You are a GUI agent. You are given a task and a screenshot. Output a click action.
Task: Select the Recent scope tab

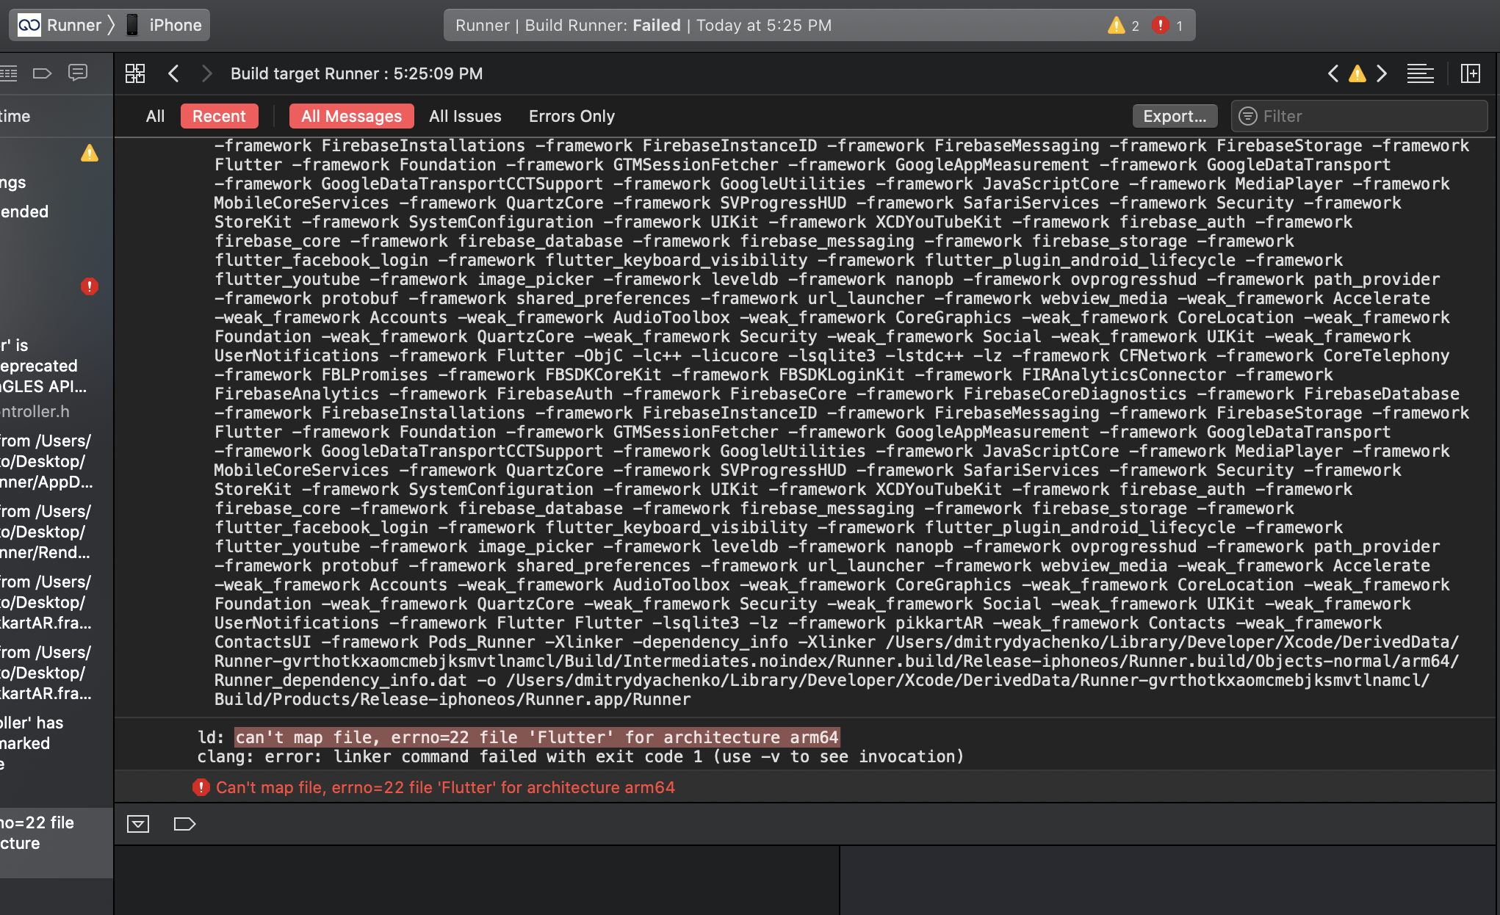point(219,116)
